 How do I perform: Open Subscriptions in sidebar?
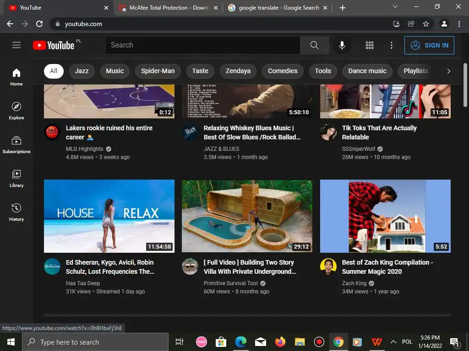pos(16,145)
